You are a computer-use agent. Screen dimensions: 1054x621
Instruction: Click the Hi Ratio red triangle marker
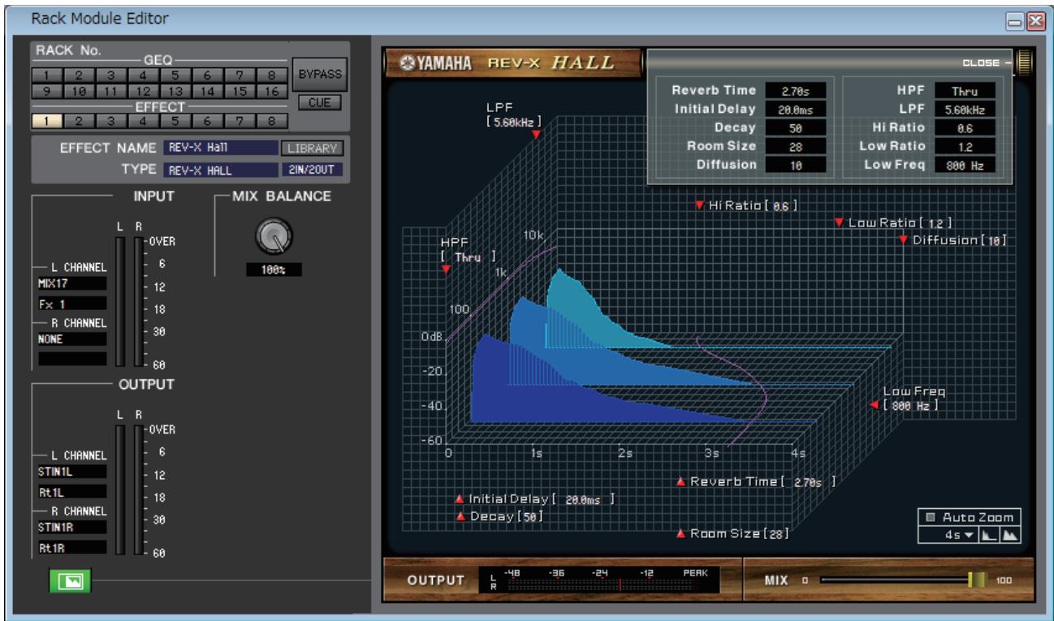(699, 205)
